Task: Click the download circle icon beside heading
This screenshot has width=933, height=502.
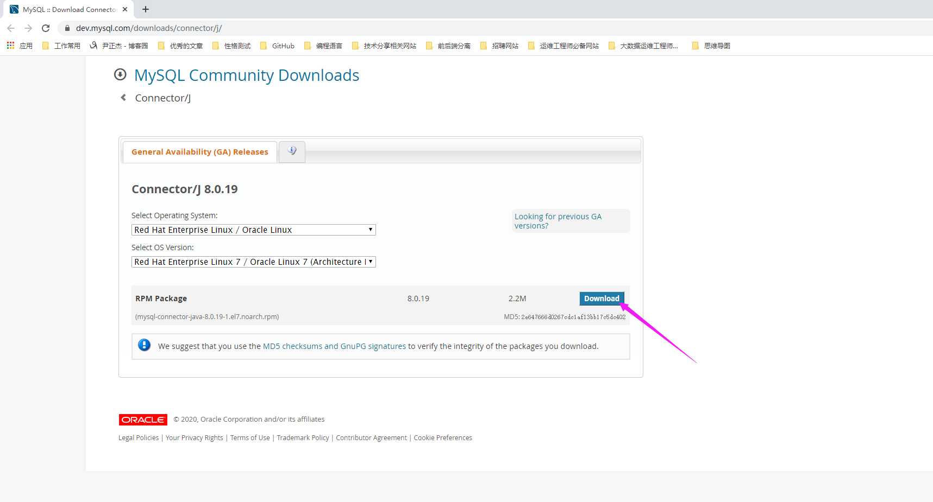Action: pos(120,74)
